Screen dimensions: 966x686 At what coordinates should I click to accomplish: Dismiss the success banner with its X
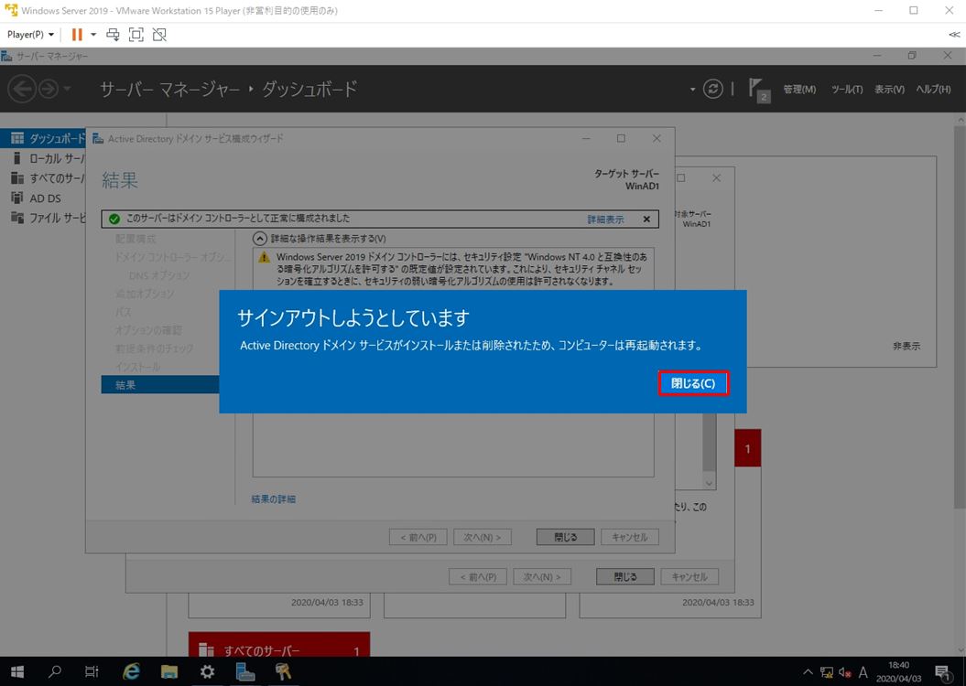[646, 219]
